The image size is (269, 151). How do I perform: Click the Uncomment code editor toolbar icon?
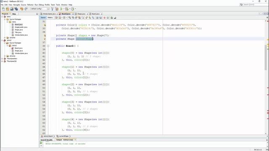click(115, 18)
